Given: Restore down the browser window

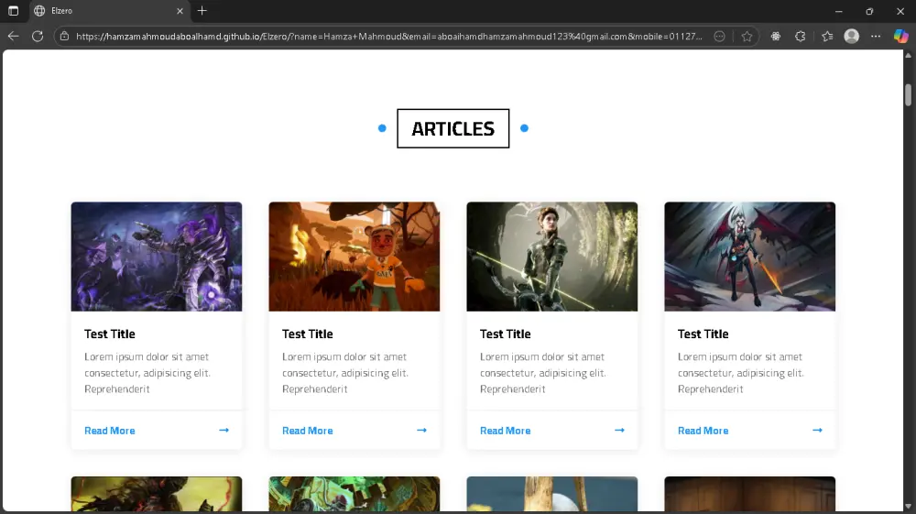Looking at the screenshot, I should (869, 11).
